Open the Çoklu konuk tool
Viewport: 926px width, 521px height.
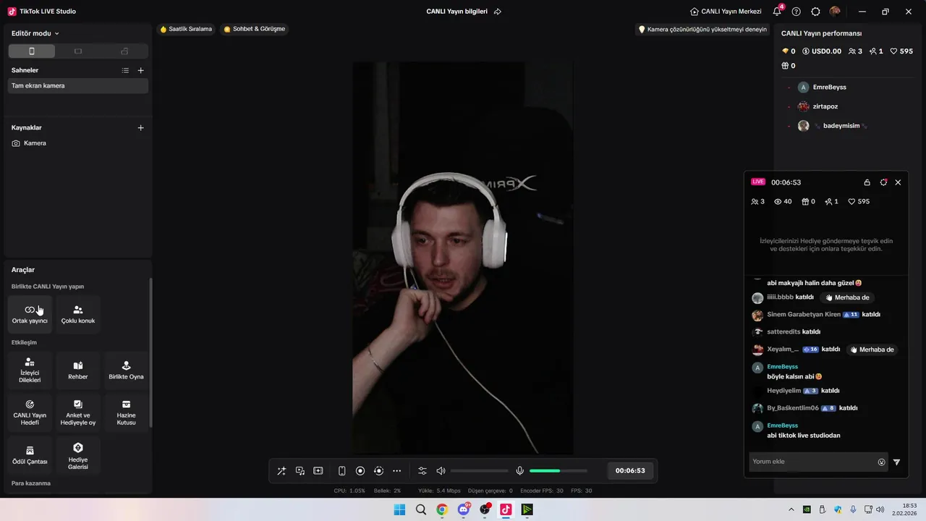[x=78, y=314]
